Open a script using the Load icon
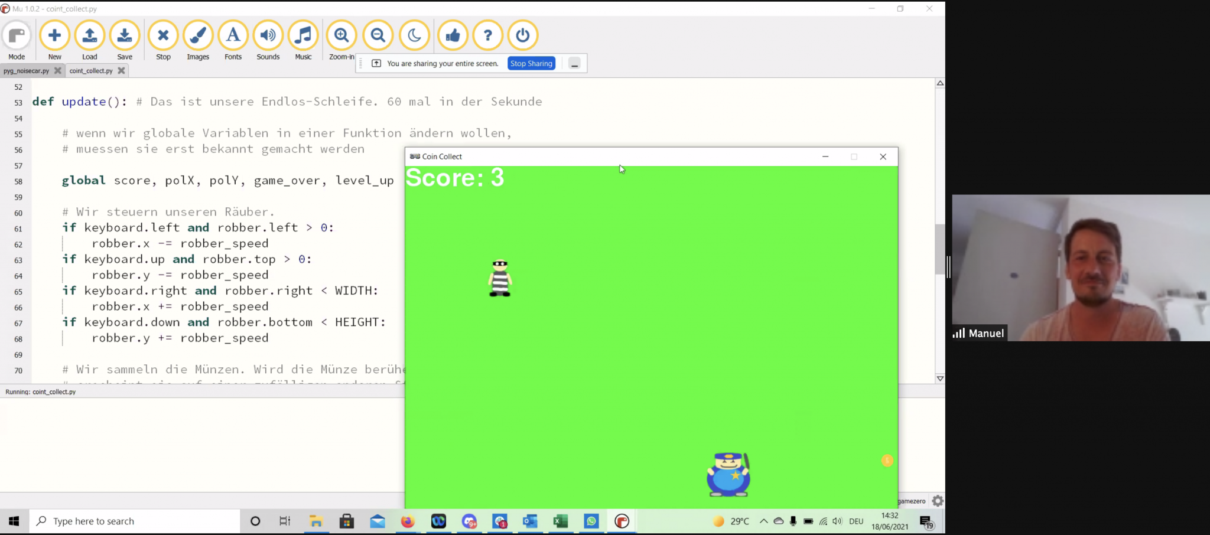The width and height of the screenshot is (1210, 535). (x=90, y=35)
